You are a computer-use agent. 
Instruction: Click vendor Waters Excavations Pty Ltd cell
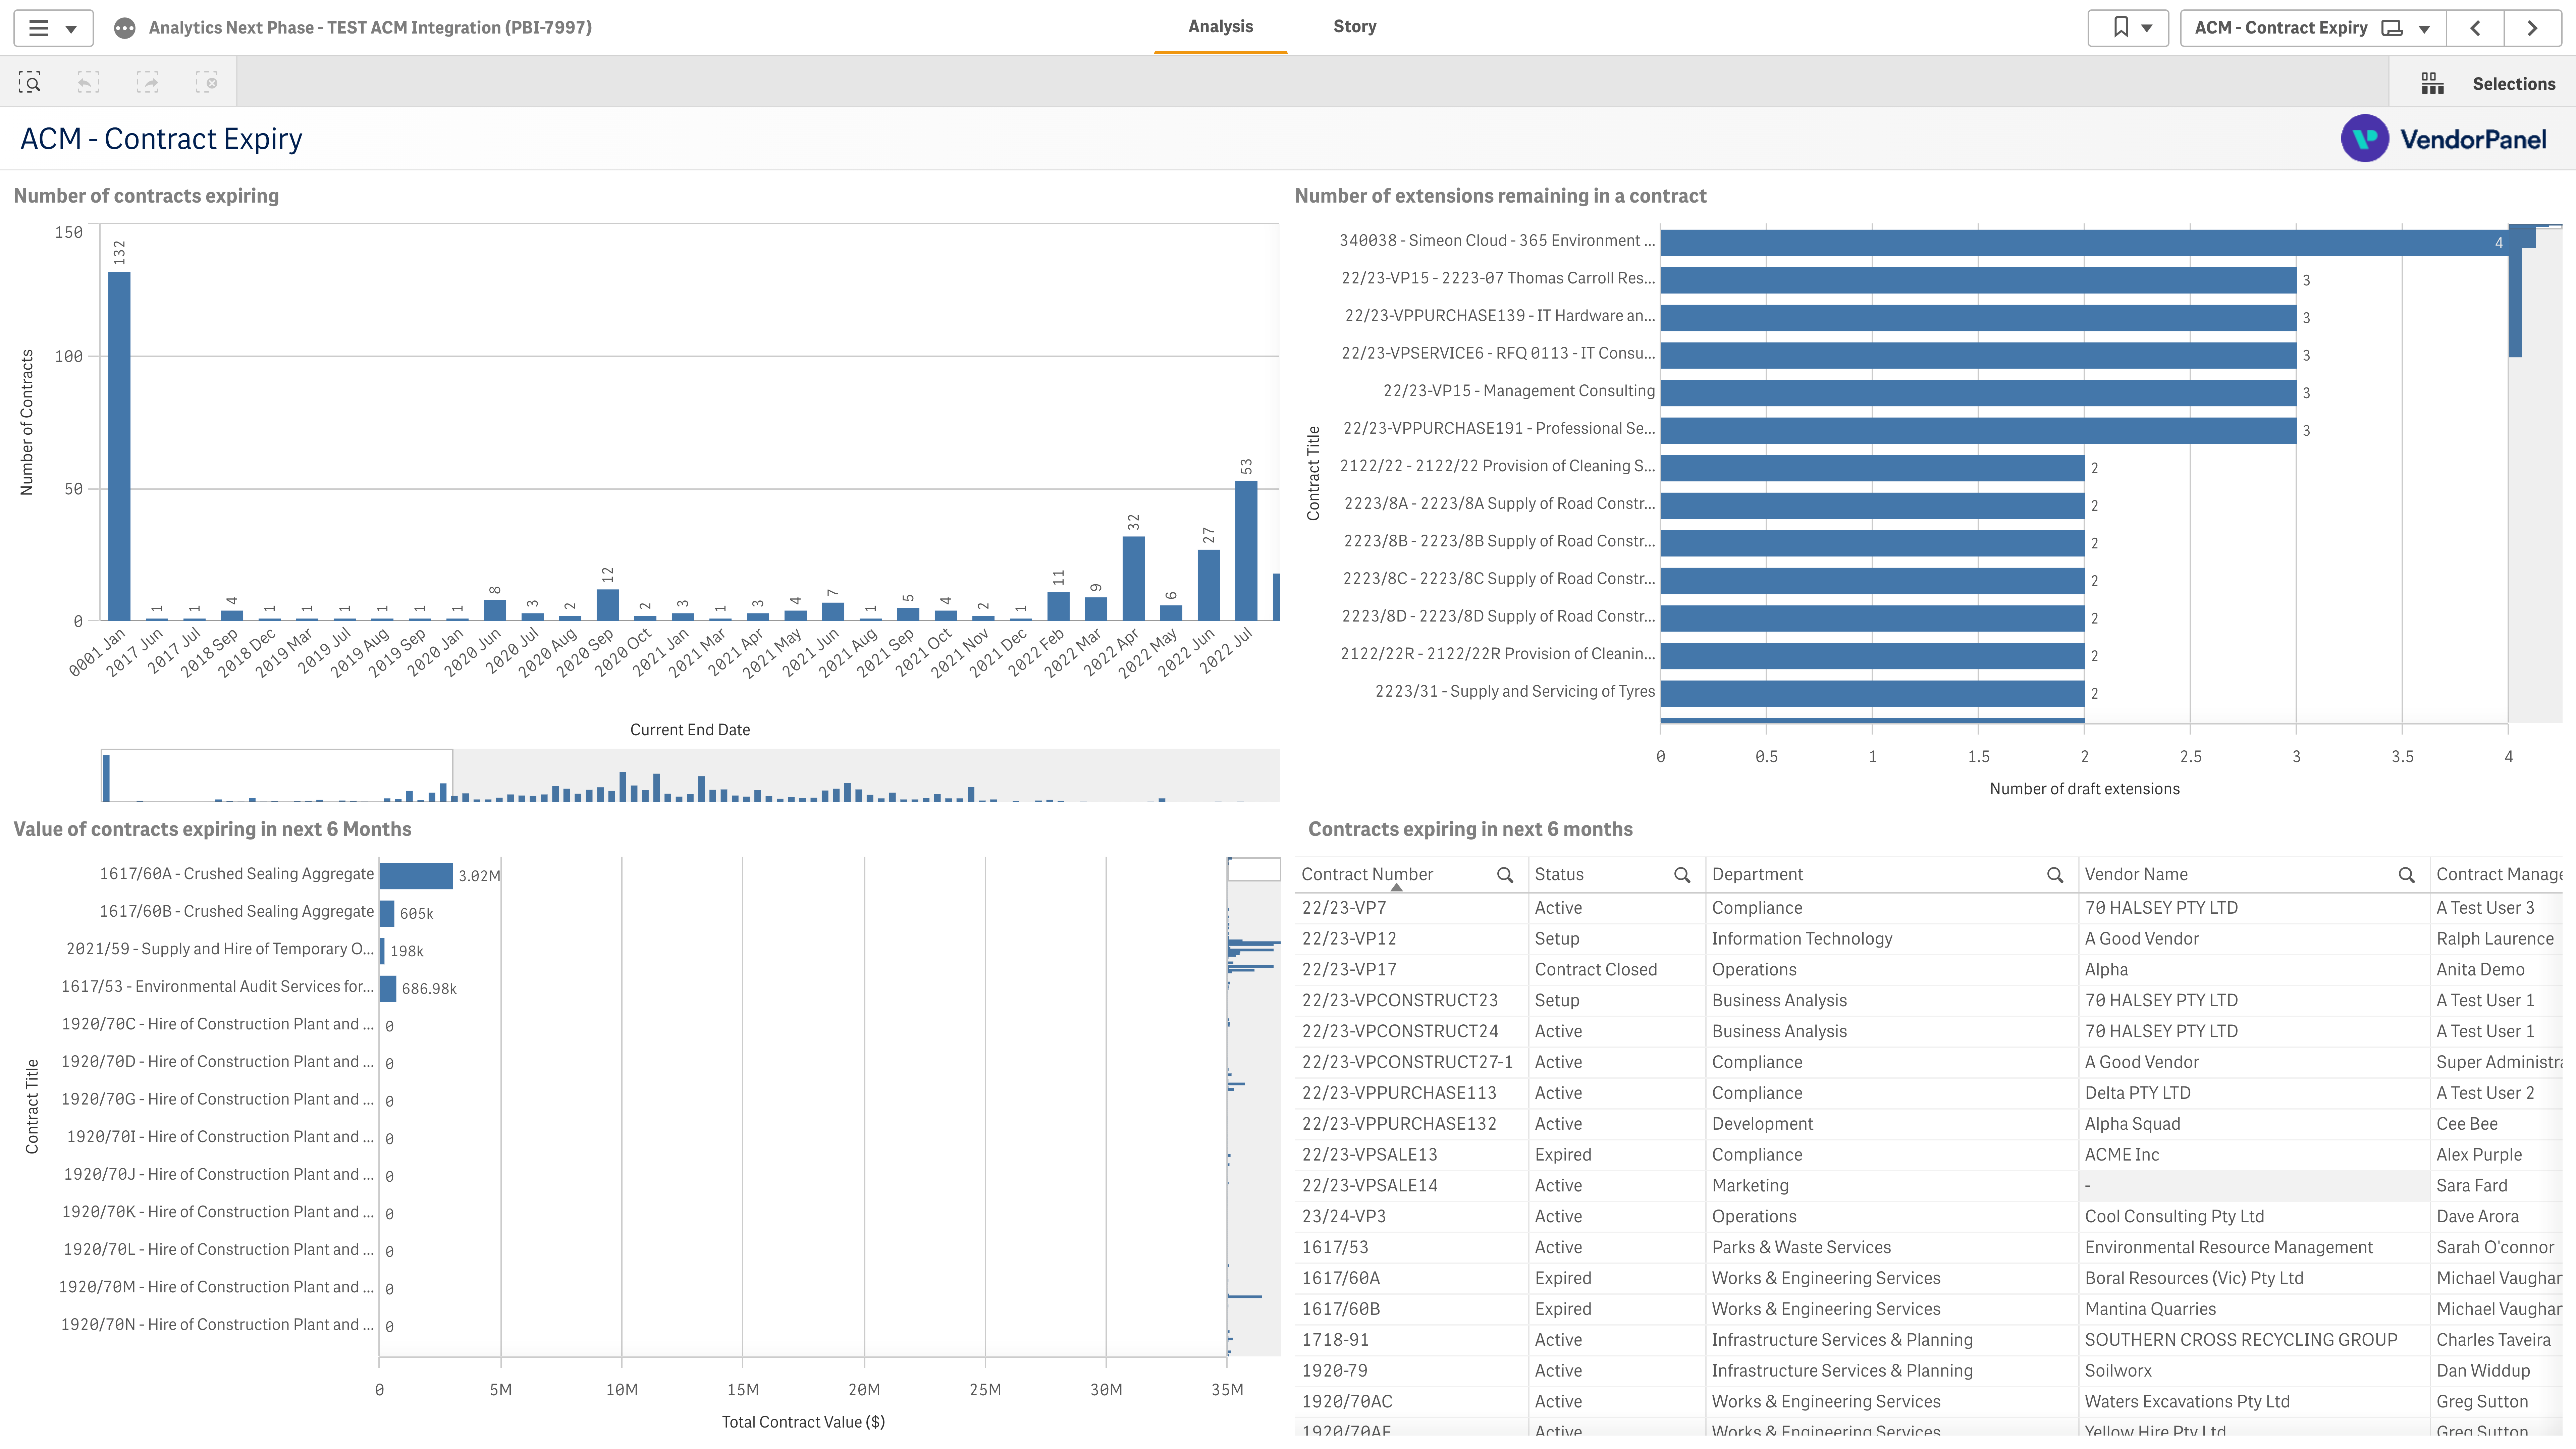coord(2254,1402)
